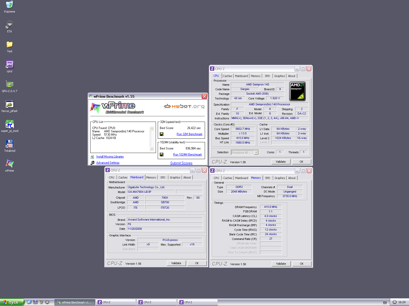Launch the wPrime desktop icon
Viewport: 409px width, 306px height.
[x=9, y=166]
